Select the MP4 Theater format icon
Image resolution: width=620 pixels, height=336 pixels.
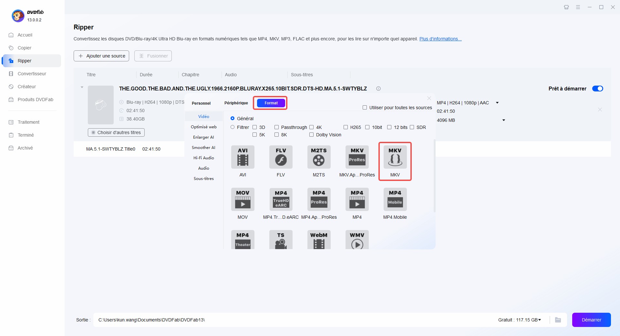coord(243,239)
